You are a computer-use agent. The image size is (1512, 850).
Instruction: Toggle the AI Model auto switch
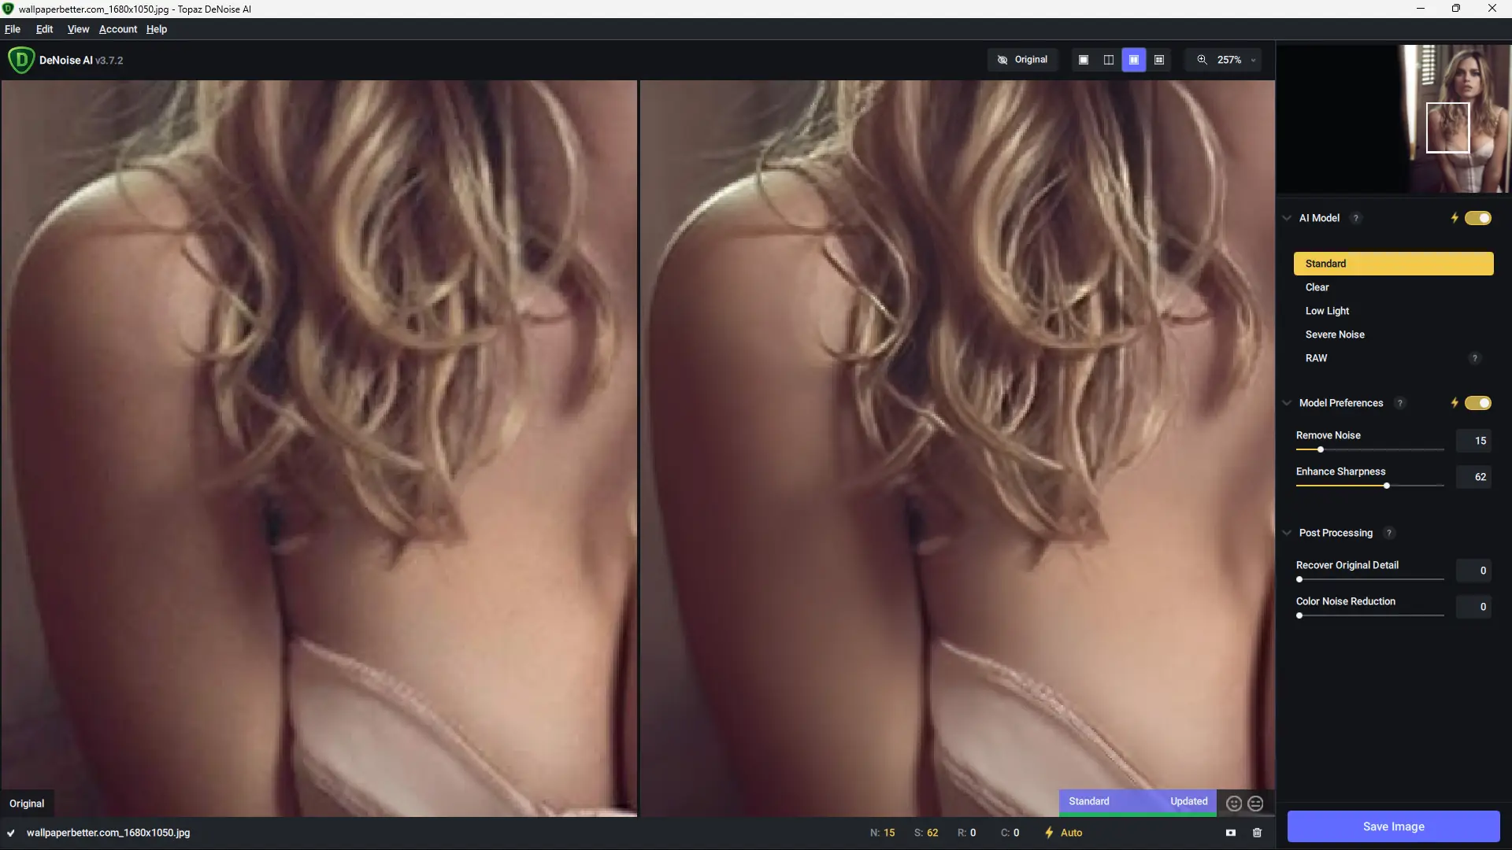tap(1477, 218)
